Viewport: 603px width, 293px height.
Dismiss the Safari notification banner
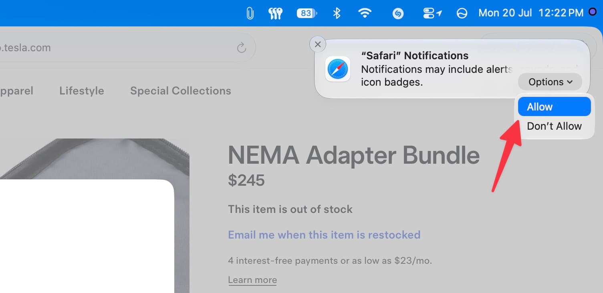tap(318, 44)
